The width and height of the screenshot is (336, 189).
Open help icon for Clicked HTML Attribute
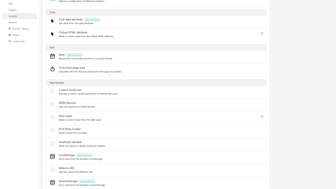pyautogui.click(x=262, y=33)
